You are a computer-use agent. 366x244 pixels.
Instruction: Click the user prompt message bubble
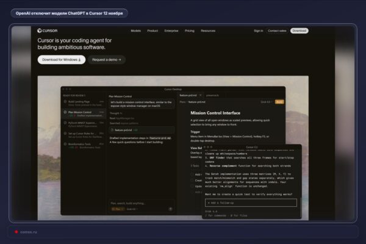click(x=142, y=104)
